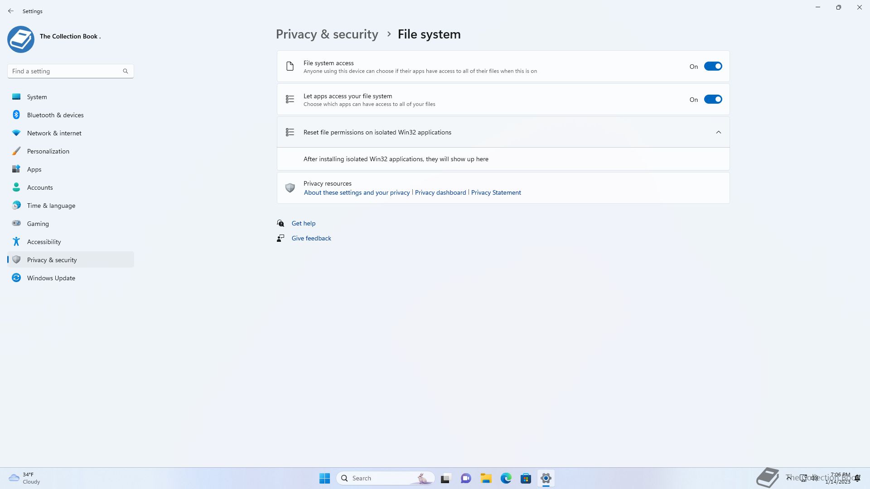Open Task View from the taskbar
Screen dimensions: 870x489
[445, 478]
